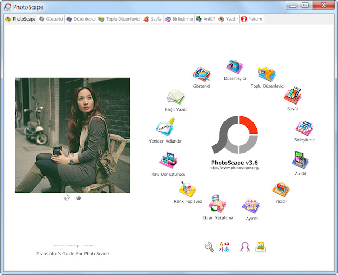338x275 pixels.
Task: Maximize the PhotoScape window
Action: pyautogui.click(x=305, y=5)
